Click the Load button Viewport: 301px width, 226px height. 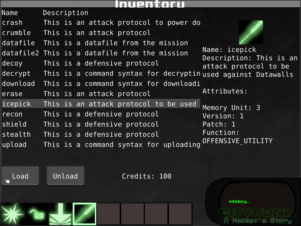20,176
